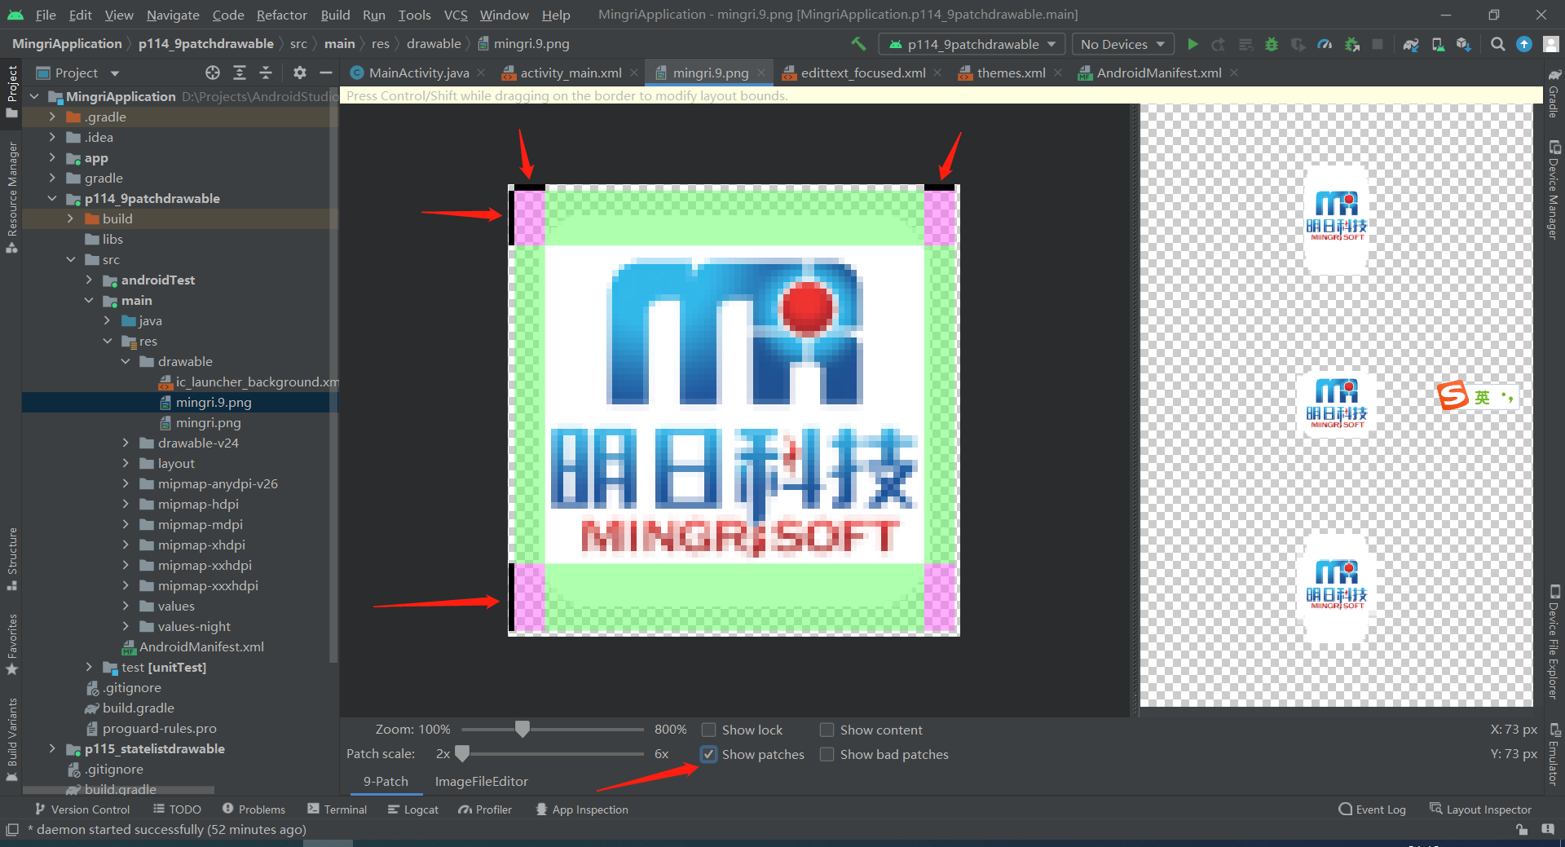
Task: Expand the p115_statelistdrawable module
Action: (x=52, y=748)
